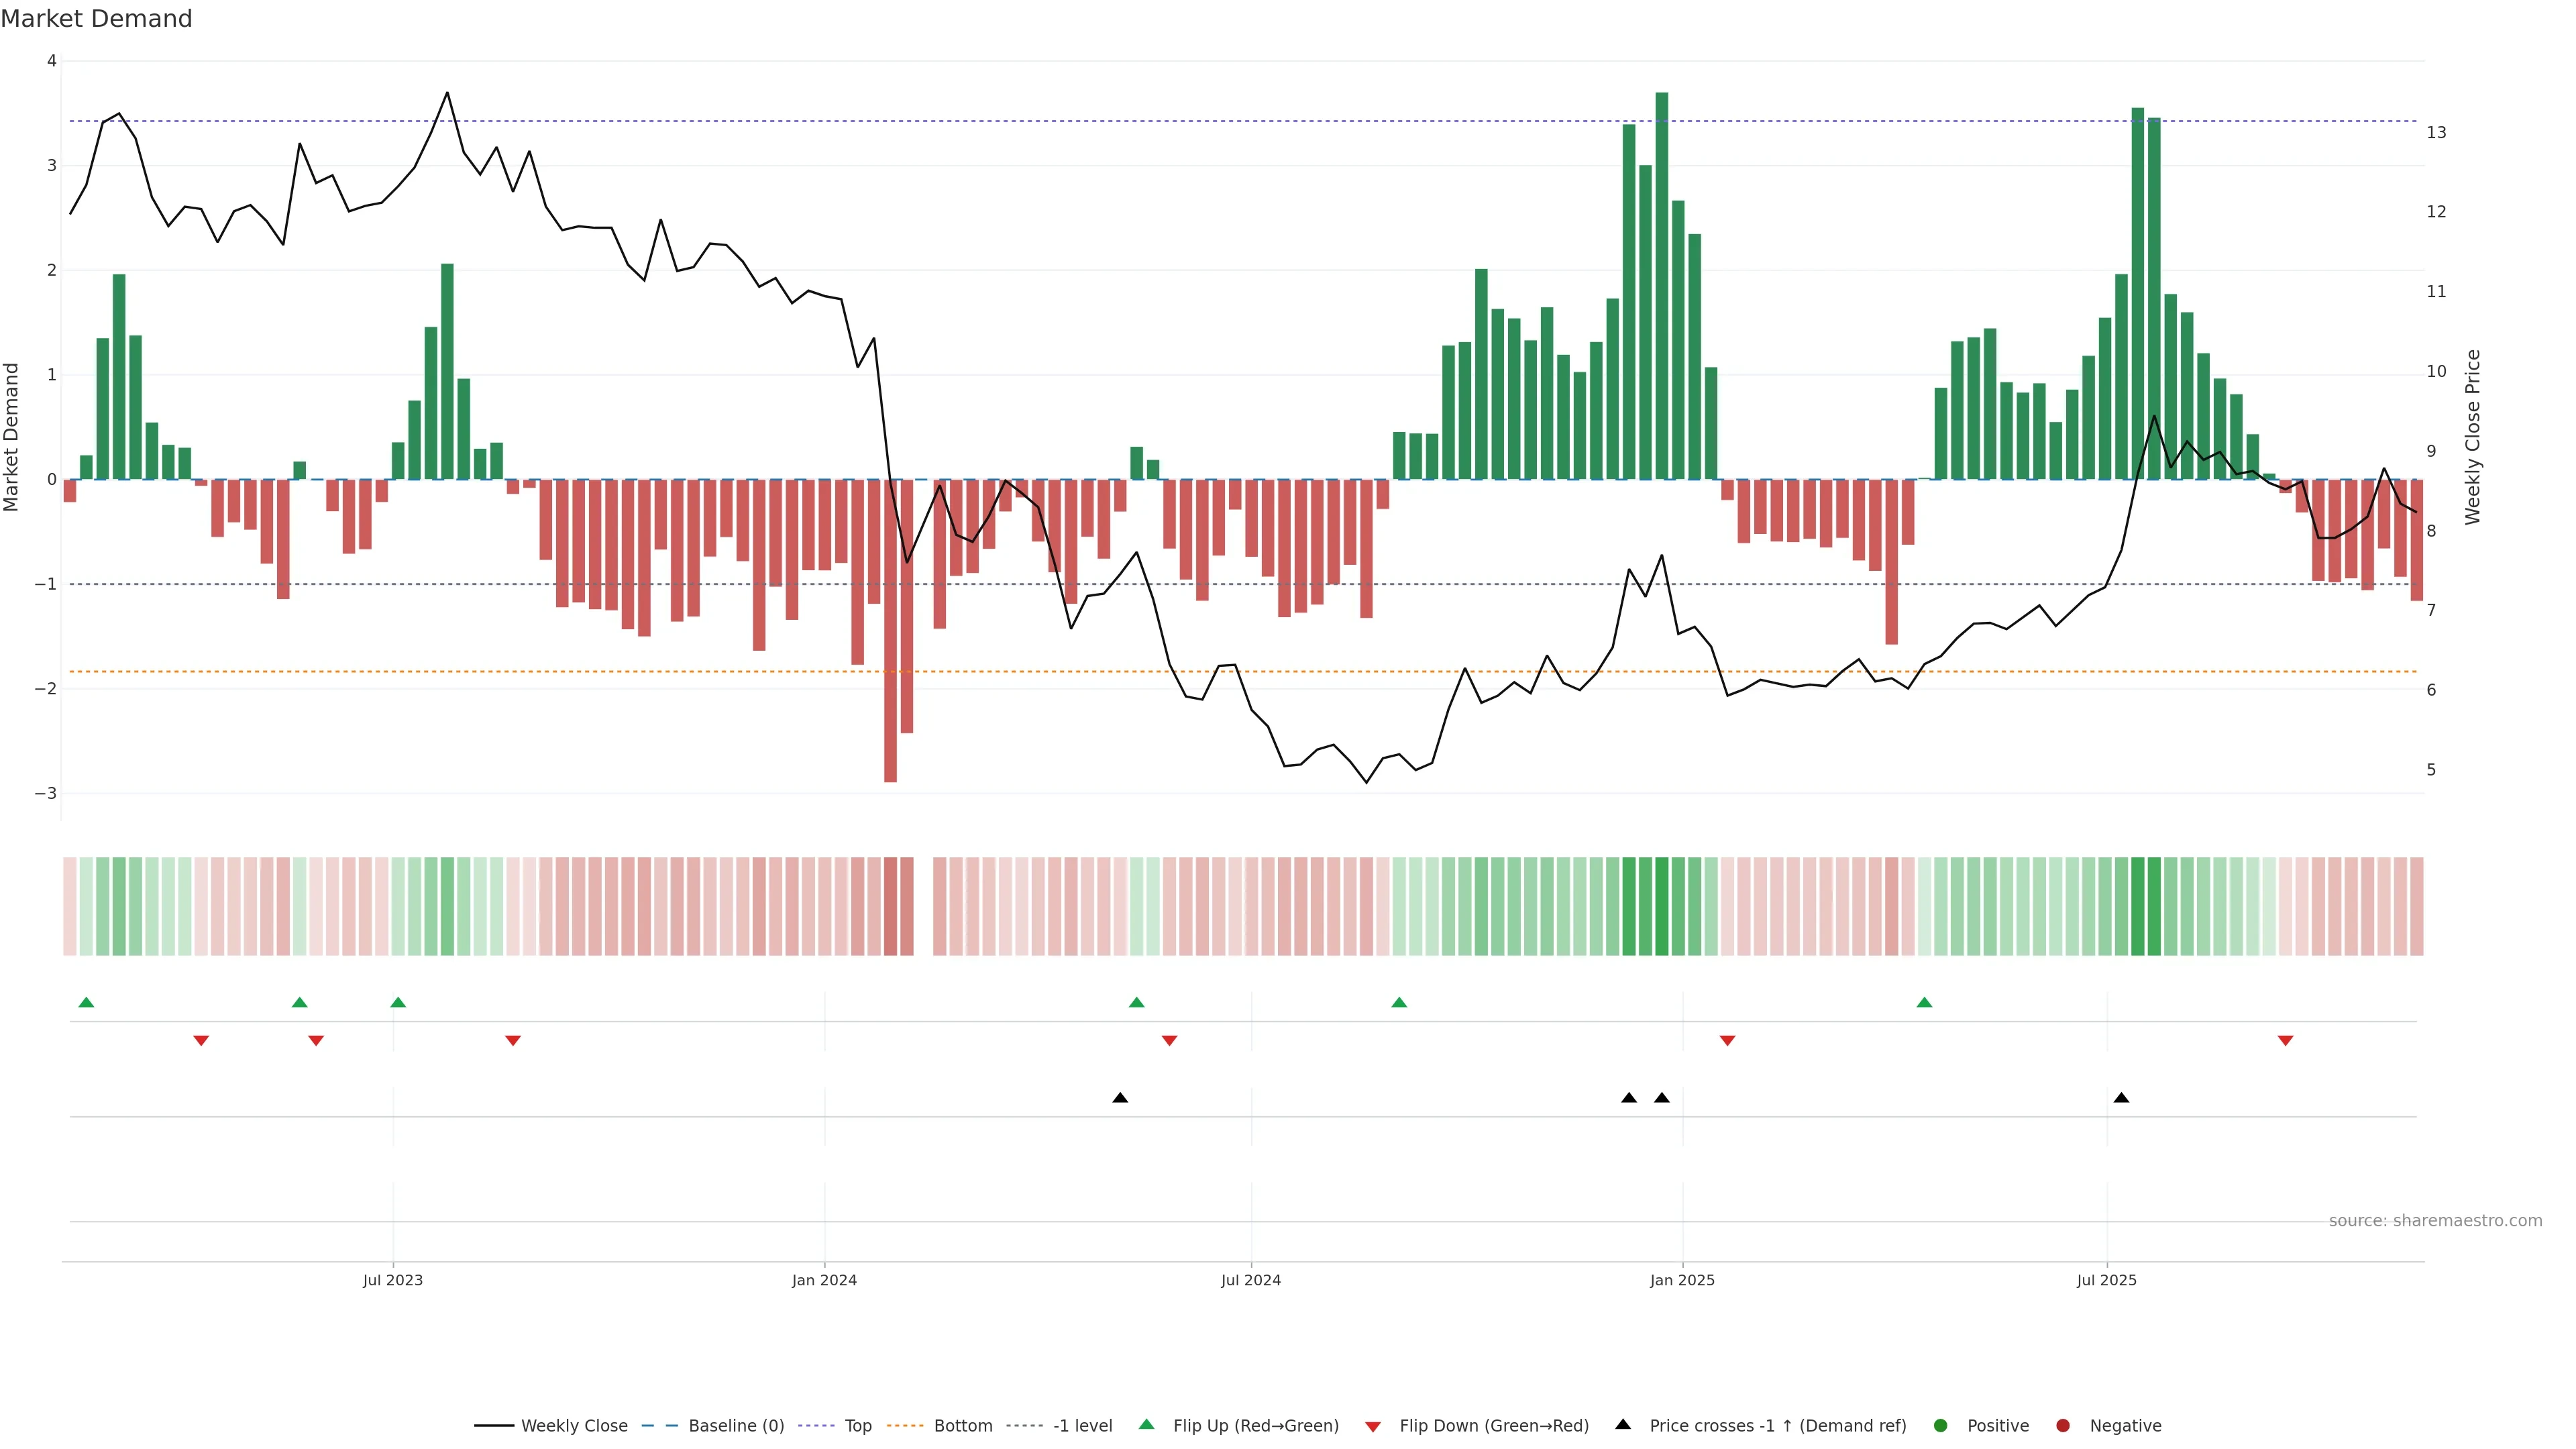Click the Negative red circle legend icon
This screenshot has width=2576, height=1449.
point(2063,1426)
